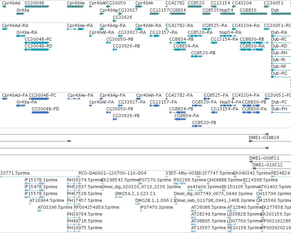Screen dimensions: 291x233
Task: Click the bs43e09.3prime EST label
Action: pyautogui.click(x=204, y=187)
